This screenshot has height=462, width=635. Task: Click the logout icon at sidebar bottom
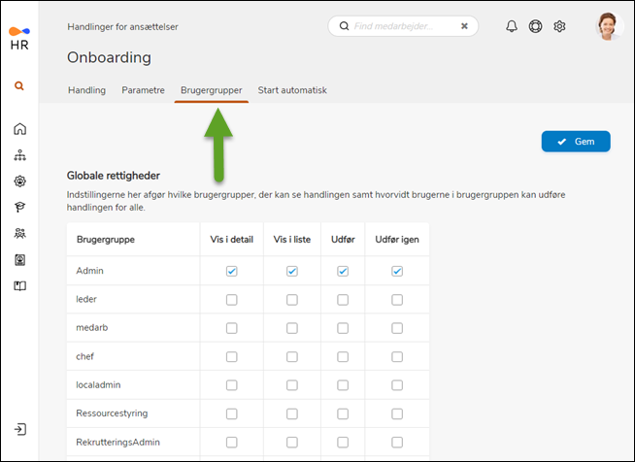pos(19,429)
